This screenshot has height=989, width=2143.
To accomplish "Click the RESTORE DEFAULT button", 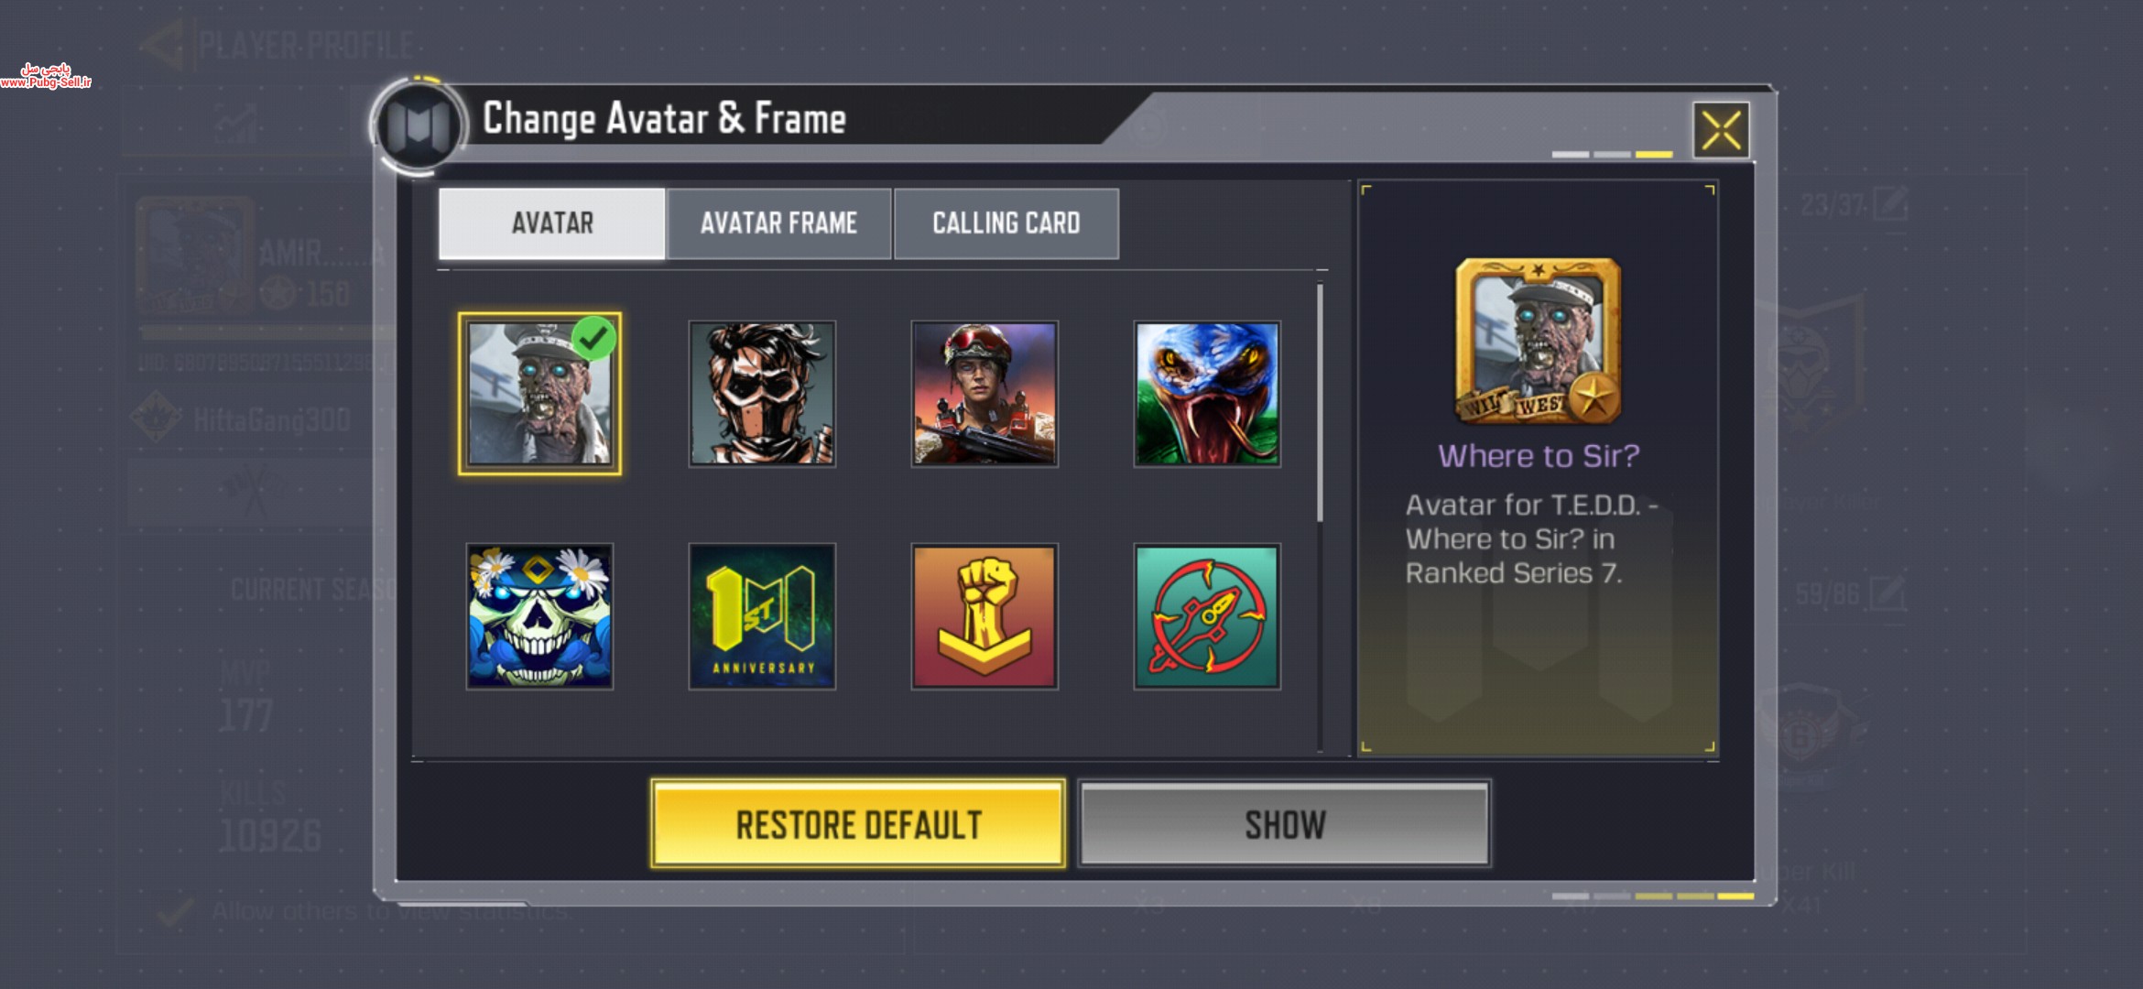I will tap(858, 824).
